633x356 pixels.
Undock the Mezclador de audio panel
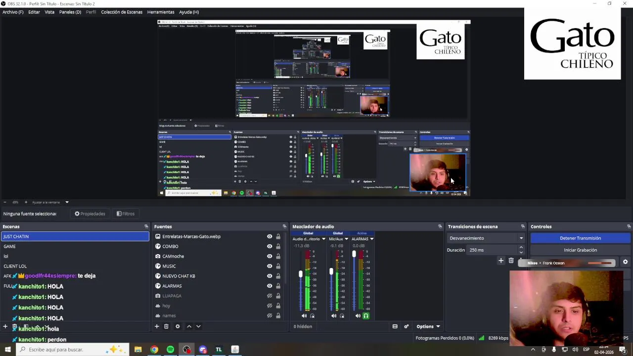pyautogui.click(x=440, y=226)
